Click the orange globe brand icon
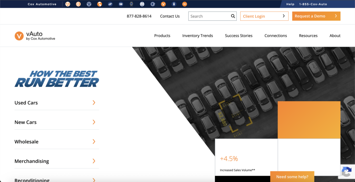 (99, 4)
